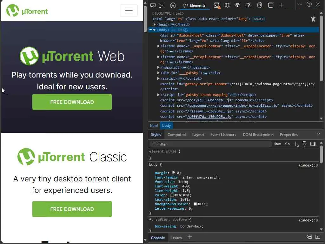Open (index):8 link for body rule
Screen dimensions: 325x244
(x=308, y=165)
